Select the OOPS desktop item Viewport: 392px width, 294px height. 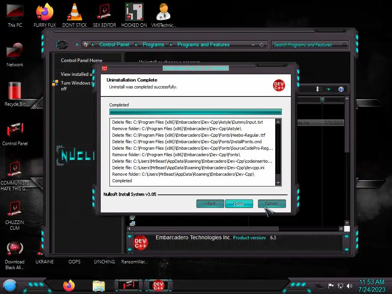75,261
